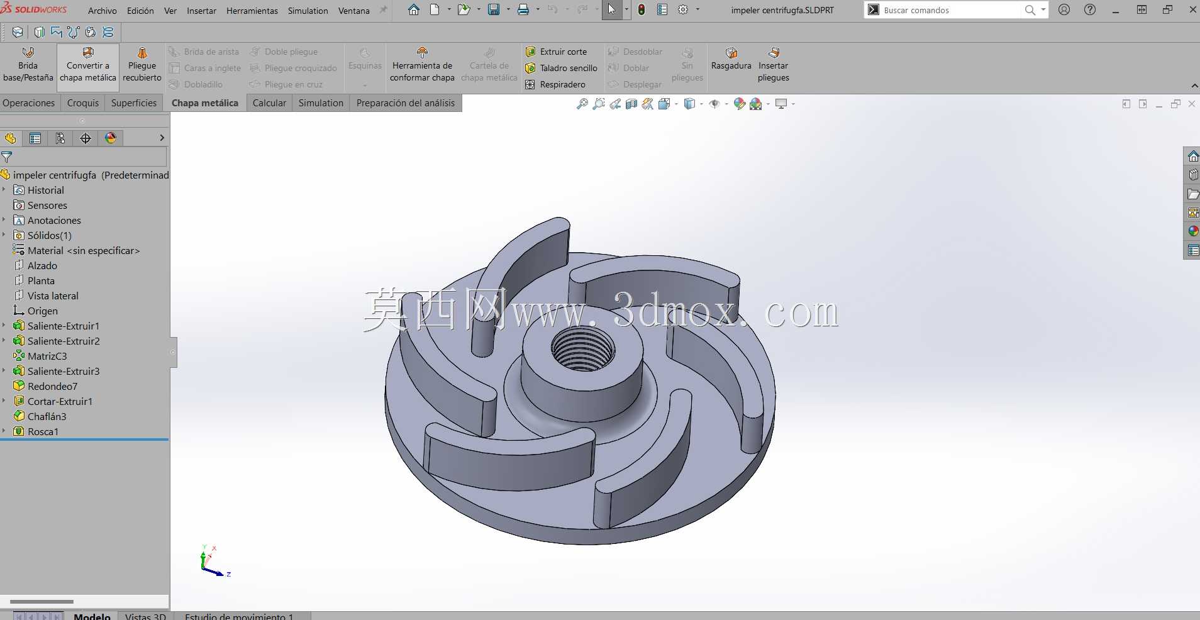Open the Archivo menu
1200x620 pixels.
(x=103, y=11)
